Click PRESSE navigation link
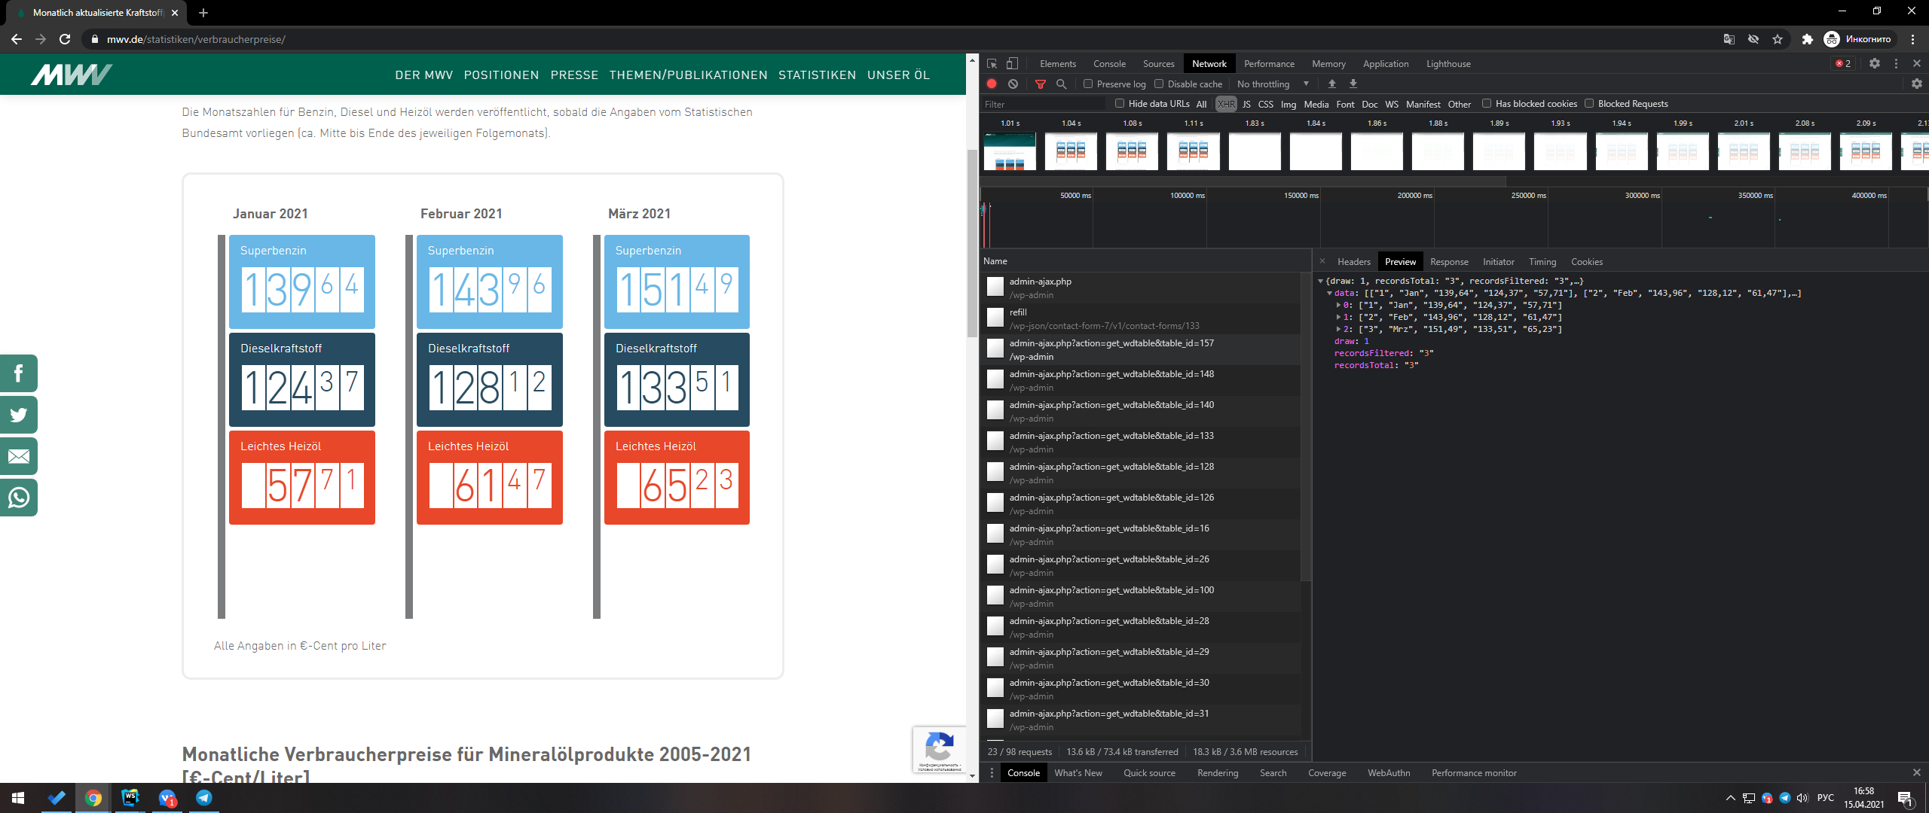Viewport: 1929px width, 813px height. pos(574,75)
